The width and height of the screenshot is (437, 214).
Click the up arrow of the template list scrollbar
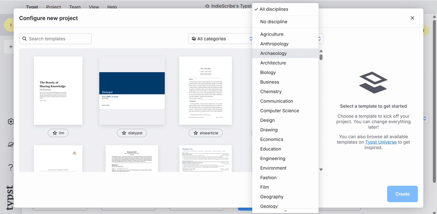(x=321, y=51)
